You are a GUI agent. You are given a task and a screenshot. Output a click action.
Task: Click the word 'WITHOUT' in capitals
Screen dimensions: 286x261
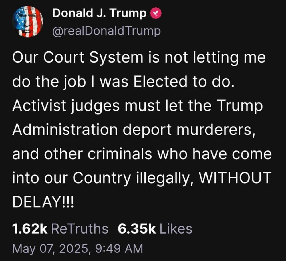click(x=235, y=178)
